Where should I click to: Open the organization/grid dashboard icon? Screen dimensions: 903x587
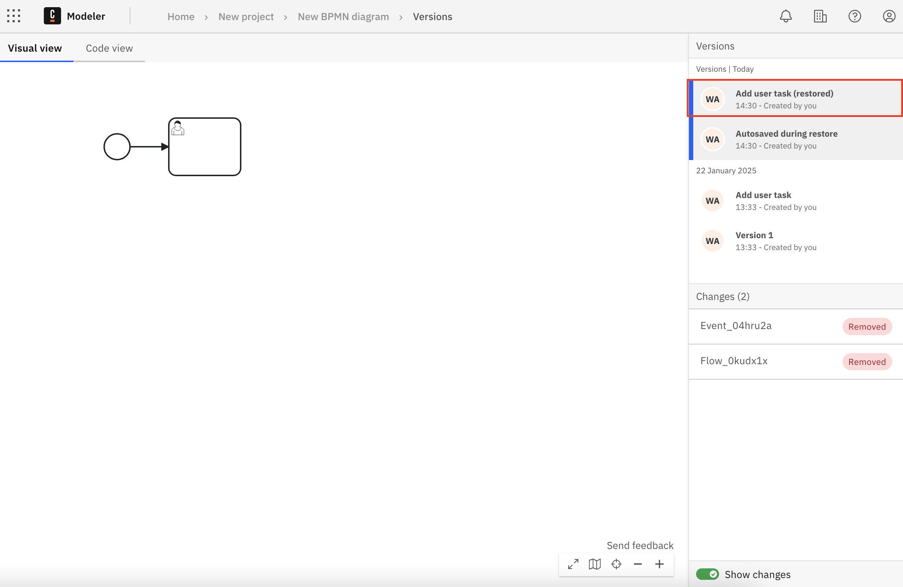pyautogui.click(x=820, y=17)
